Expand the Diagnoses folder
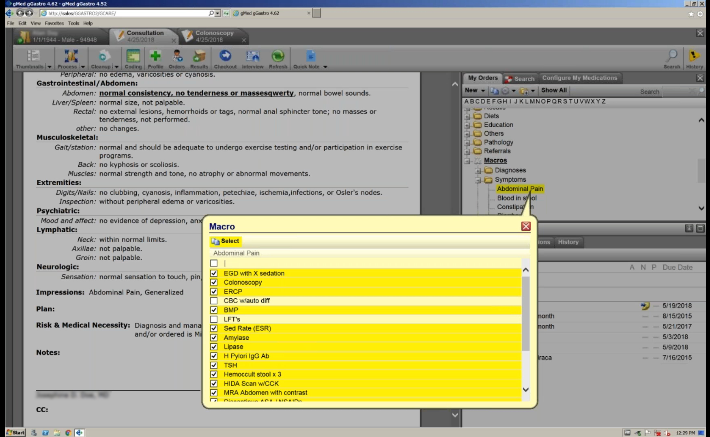710x437 pixels. point(478,171)
